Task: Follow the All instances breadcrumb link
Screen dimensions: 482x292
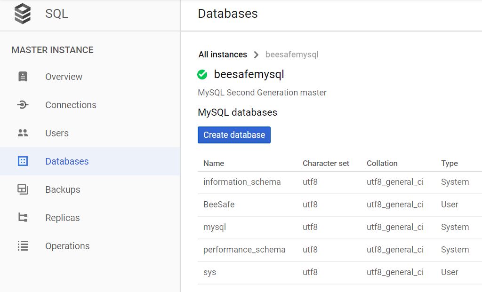Action: click(223, 55)
